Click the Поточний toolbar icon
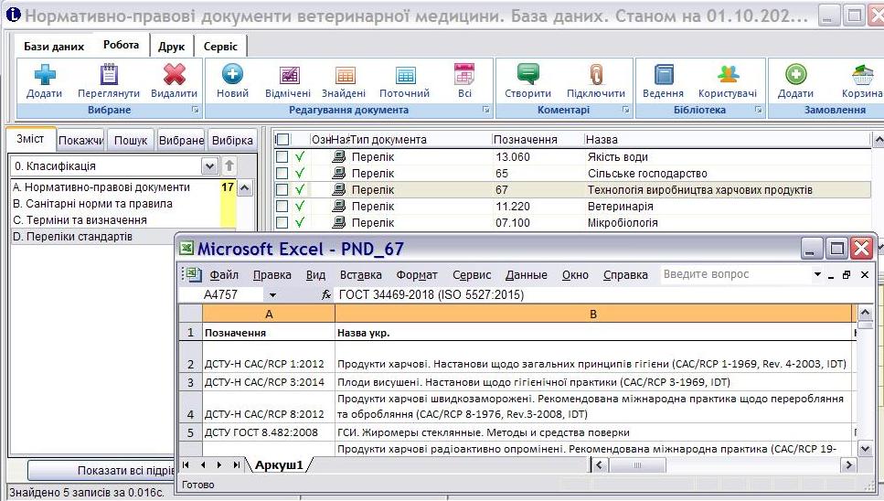The height and width of the screenshot is (501, 884). click(405, 75)
